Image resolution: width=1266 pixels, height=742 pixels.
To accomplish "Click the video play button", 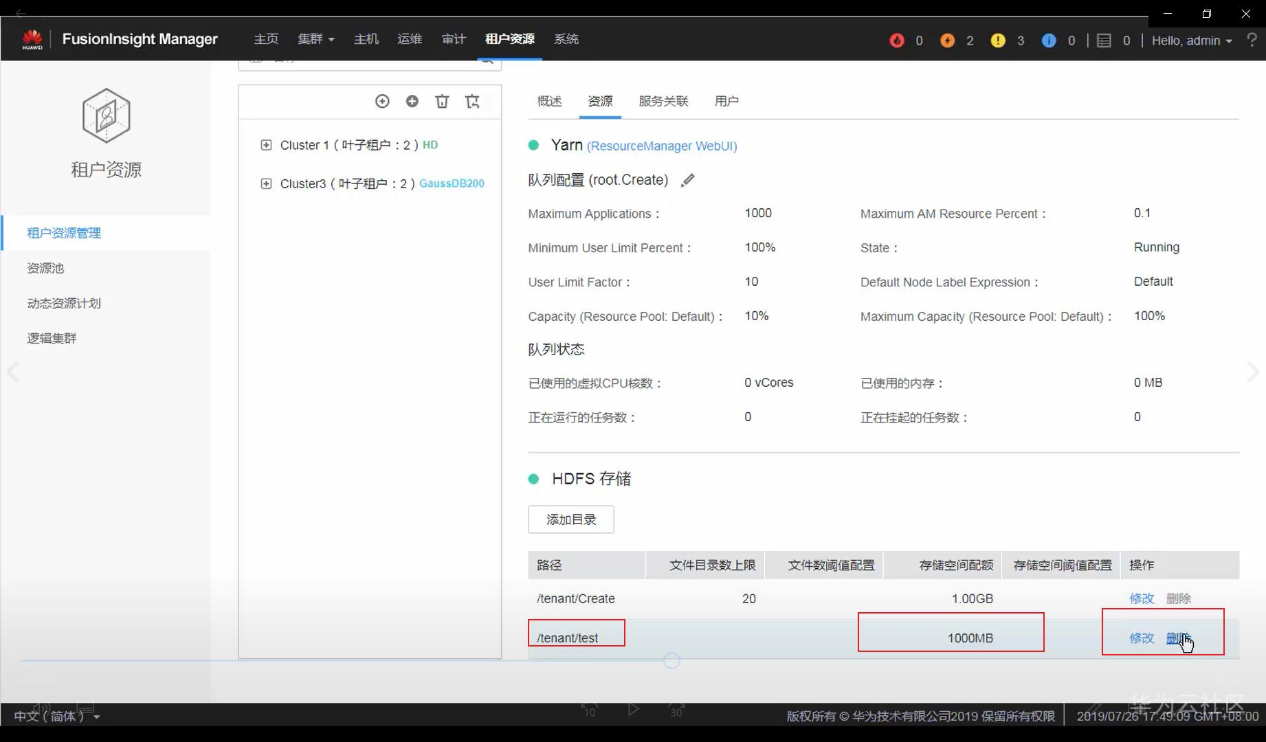I will (633, 709).
